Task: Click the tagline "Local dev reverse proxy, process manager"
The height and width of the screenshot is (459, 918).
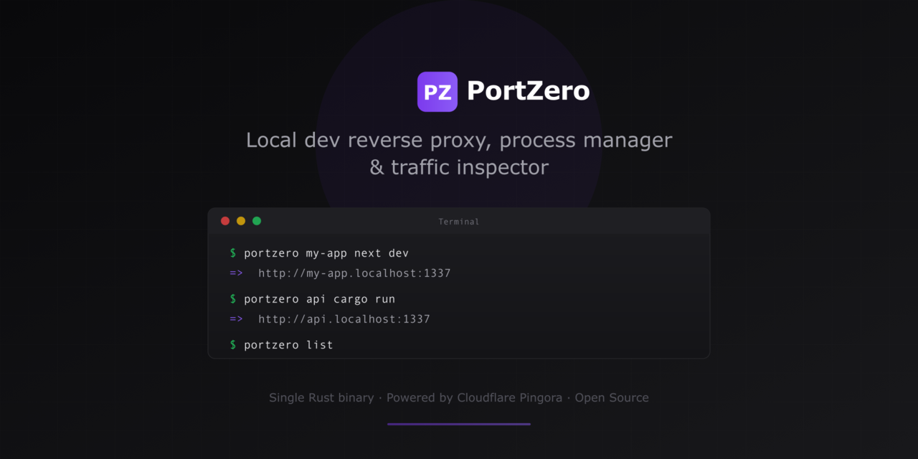Action: (x=459, y=140)
